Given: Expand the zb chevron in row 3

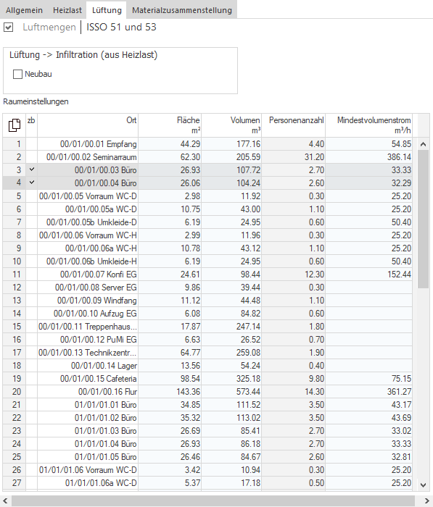Looking at the screenshot, I should [31, 169].
